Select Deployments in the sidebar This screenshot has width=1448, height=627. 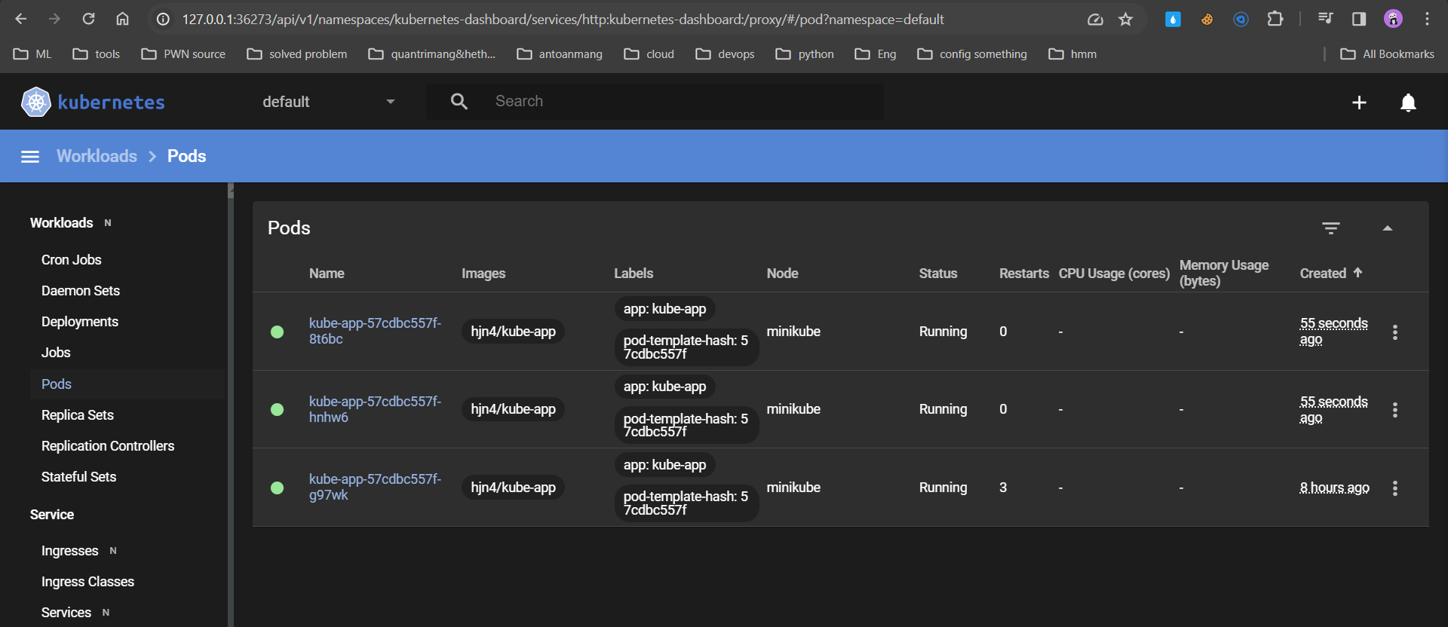80,322
